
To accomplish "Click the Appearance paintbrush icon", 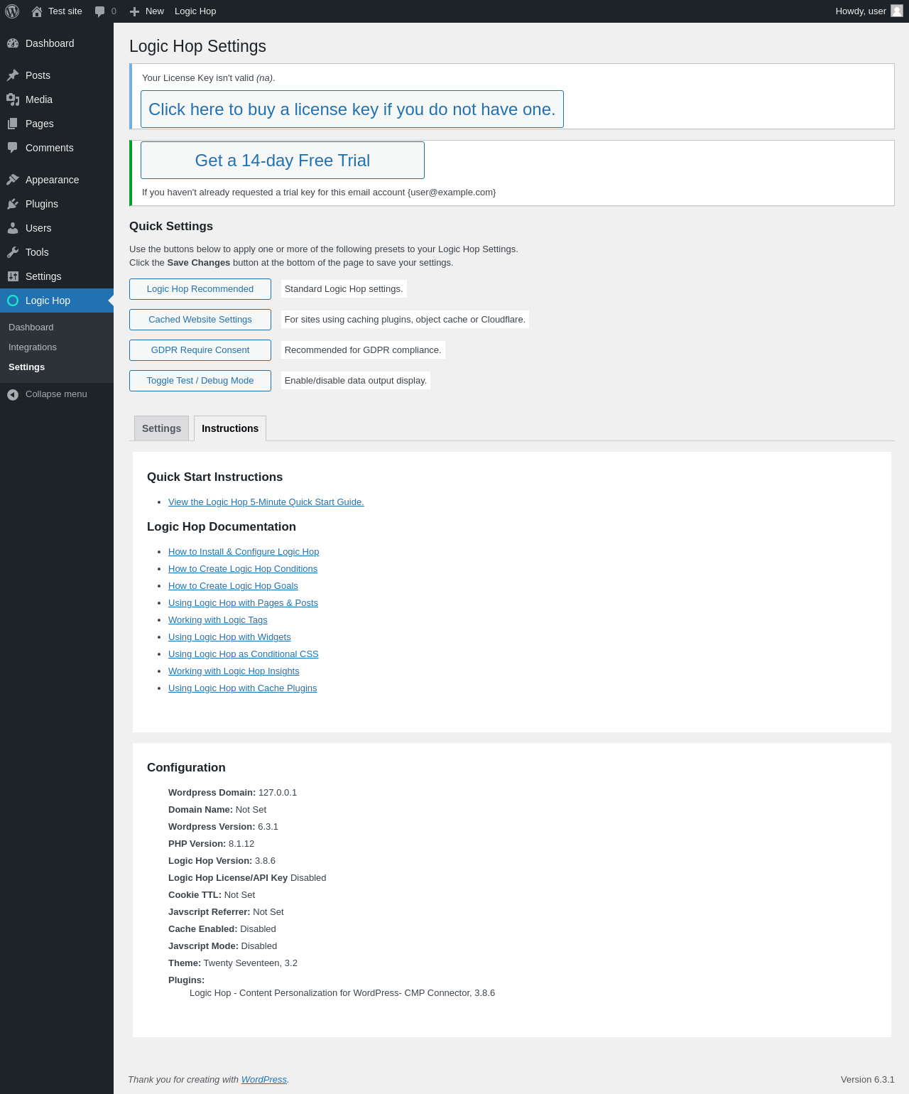I will click(13, 180).
